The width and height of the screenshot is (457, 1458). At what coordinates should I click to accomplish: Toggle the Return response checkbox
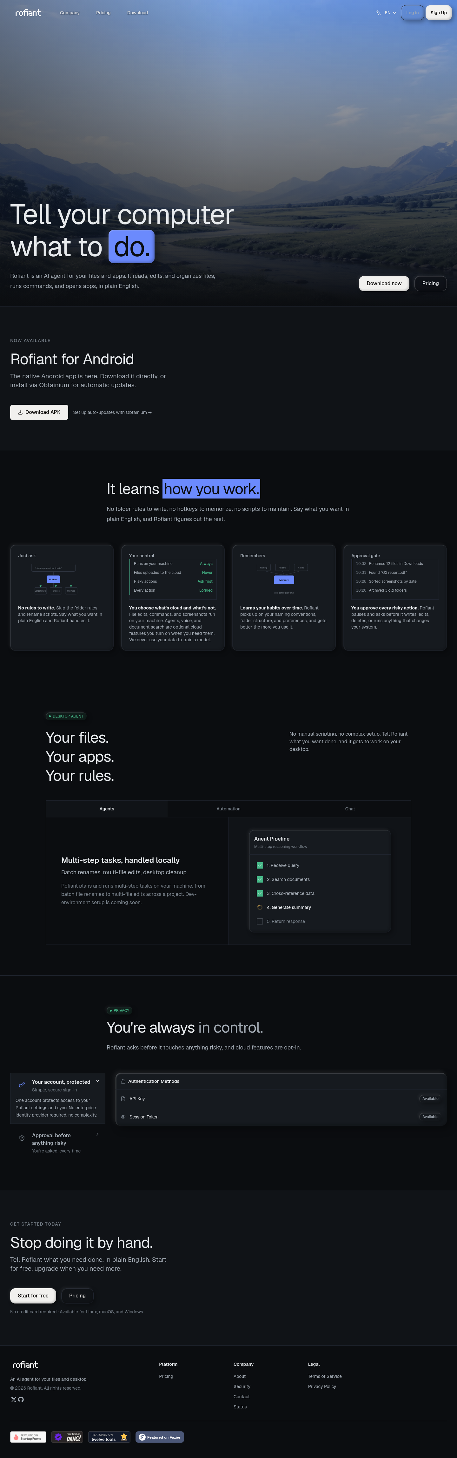point(260,921)
